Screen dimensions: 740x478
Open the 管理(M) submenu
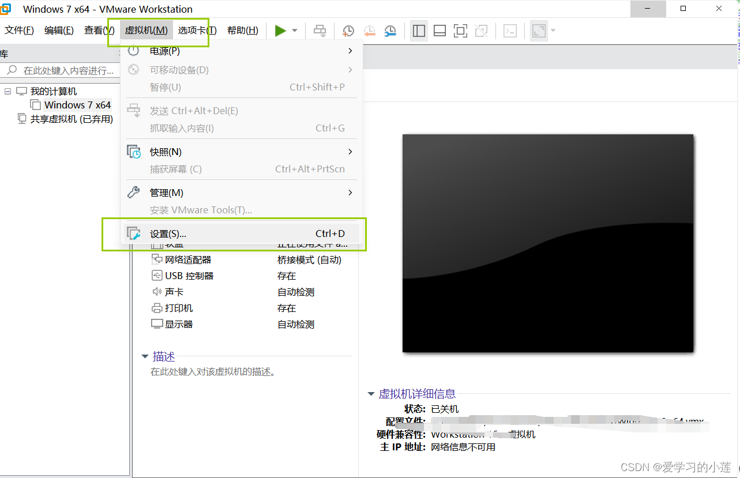(x=241, y=193)
